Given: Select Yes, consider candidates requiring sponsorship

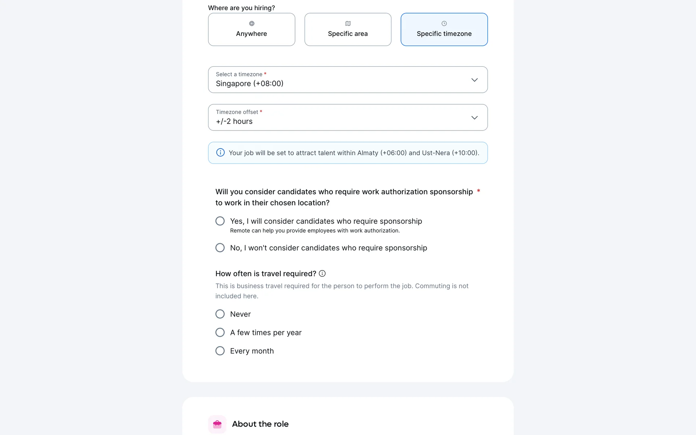Looking at the screenshot, I should (220, 221).
